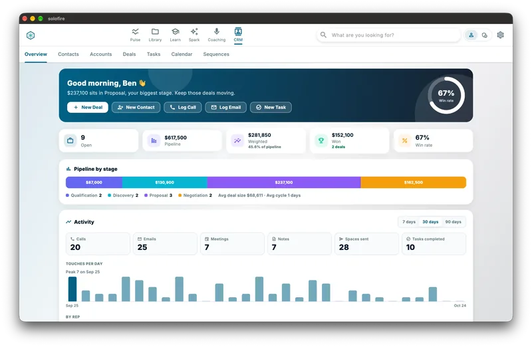Image resolution: width=532 pixels, height=347 pixels.
Task: Click the bar chart icon on Pipeline card
Action: (154, 140)
